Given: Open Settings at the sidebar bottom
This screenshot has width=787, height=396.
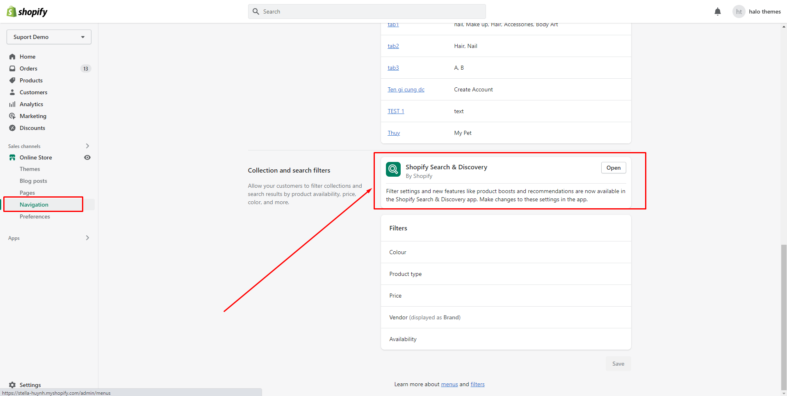Looking at the screenshot, I should click(x=30, y=385).
